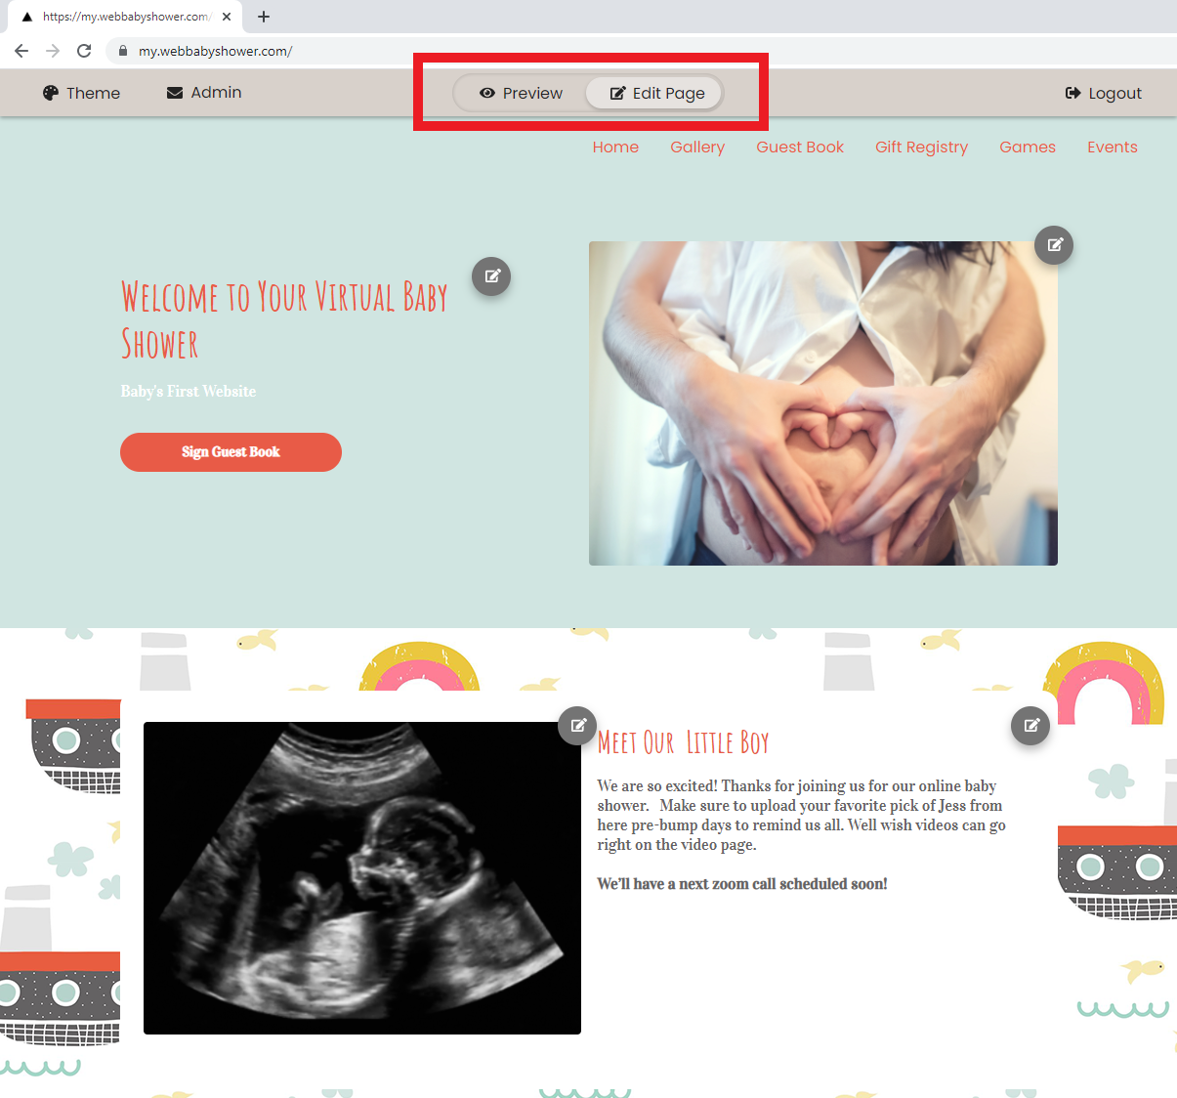Switch to Preview mode
1177x1098 pixels.
coord(521,93)
